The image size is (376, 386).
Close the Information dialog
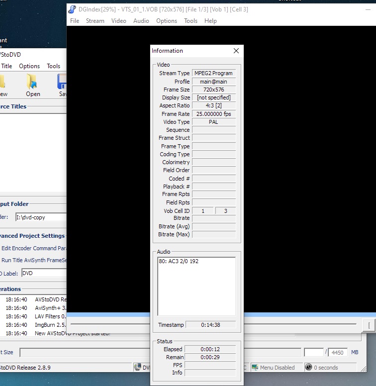(236, 51)
